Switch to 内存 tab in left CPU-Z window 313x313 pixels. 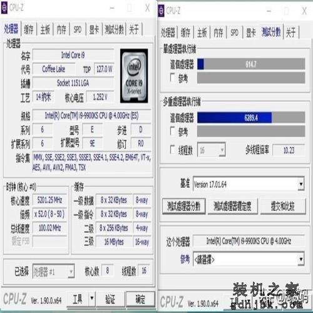pyautogui.click(x=61, y=29)
